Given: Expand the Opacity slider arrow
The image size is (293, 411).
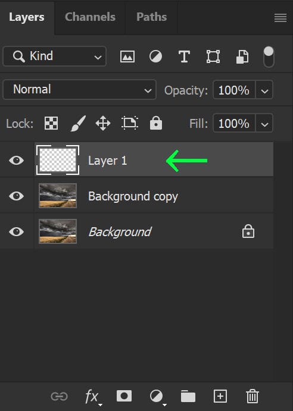Looking at the screenshot, I should [x=264, y=90].
